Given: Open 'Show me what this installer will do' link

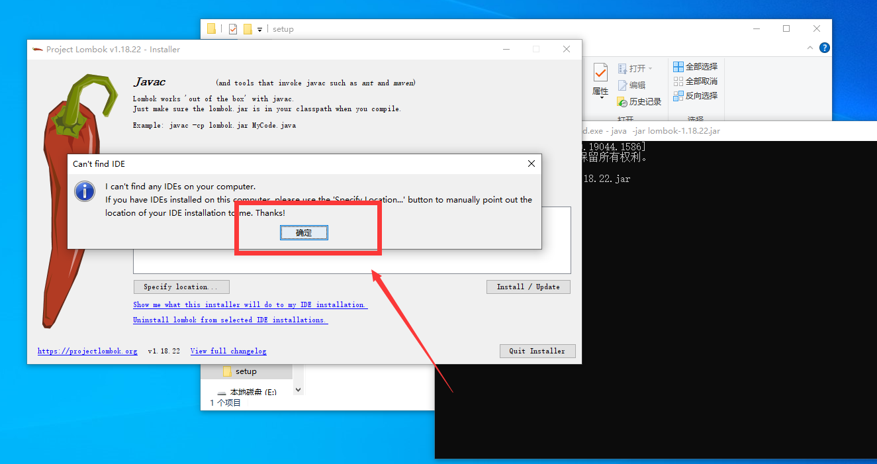Looking at the screenshot, I should point(250,304).
